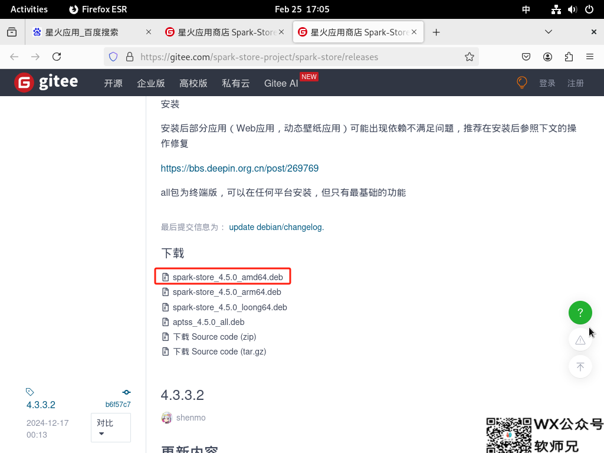The width and height of the screenshot is (604, 453).
Task: Click the 登录 login link
Action: (x=547, y=83)
